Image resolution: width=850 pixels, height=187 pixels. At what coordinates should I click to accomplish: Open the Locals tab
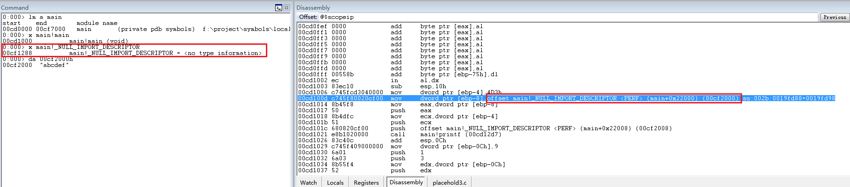coord(335,182)
